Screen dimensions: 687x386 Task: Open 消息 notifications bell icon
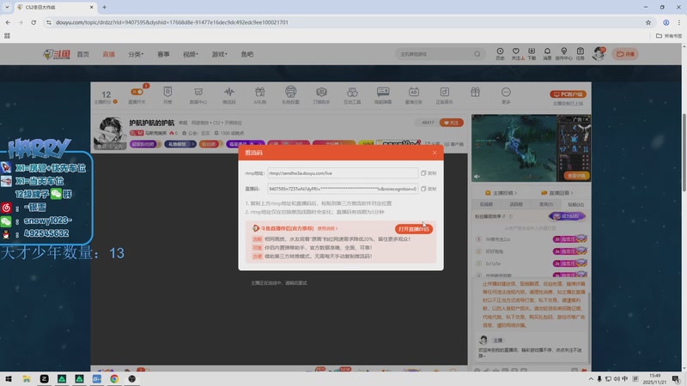coord(547,54)
